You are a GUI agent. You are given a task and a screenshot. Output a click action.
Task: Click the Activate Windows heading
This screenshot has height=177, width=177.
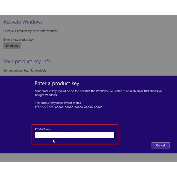click(23, 22)
